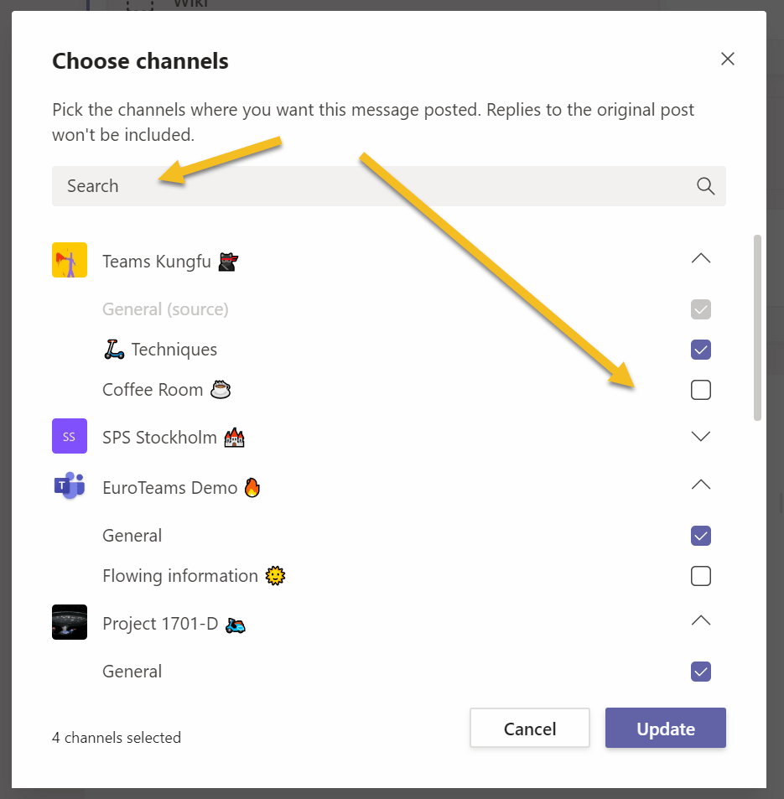Screen dimensions: 784x799
Task: Collapse the Teams Kungfu channel list
Action: (x=701, y=259)
